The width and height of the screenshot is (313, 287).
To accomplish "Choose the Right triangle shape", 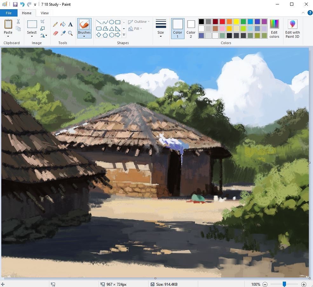I will pyautogui.click(x=118, y=29).
